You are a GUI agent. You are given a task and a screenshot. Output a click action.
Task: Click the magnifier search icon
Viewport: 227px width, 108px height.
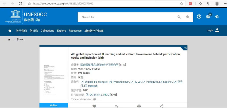[x=179, y=17]
